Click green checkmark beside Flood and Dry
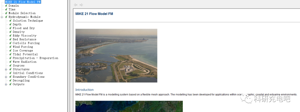300x112 pixels. (10, 28)
